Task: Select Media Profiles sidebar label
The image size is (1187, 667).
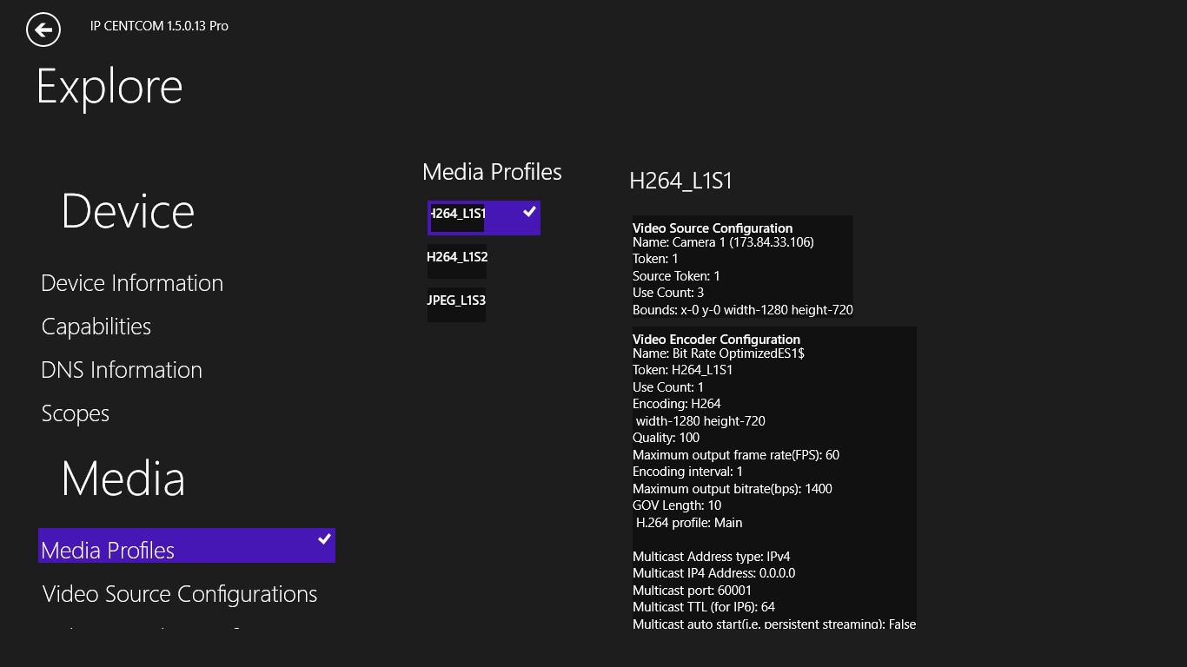Action: tap(108, 550)
